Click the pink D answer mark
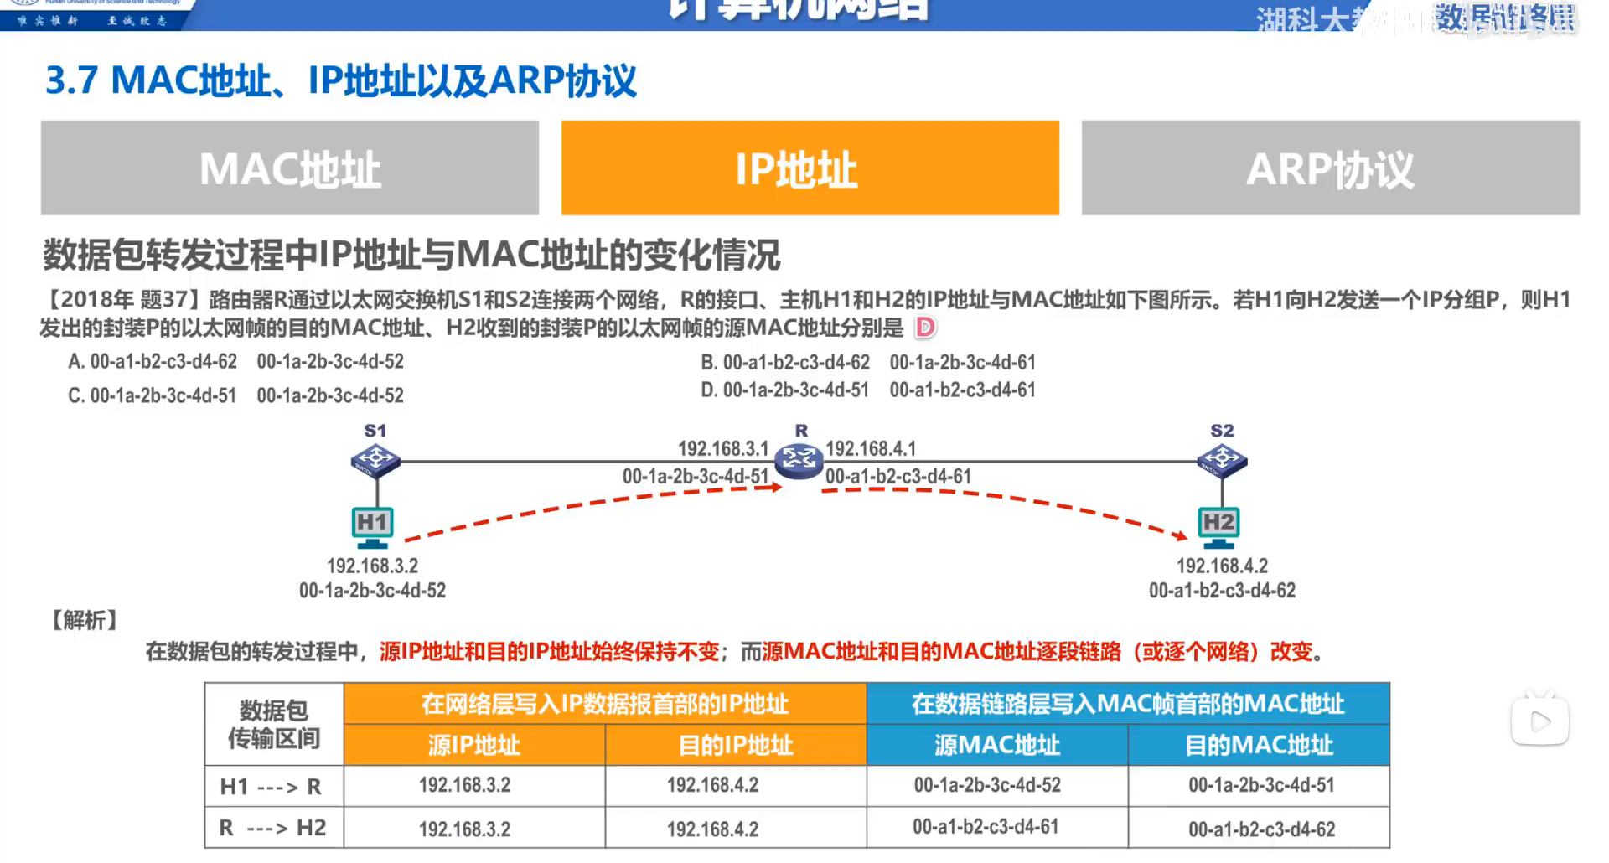The height and width of the screenshot is (863, 1609). 925,328
